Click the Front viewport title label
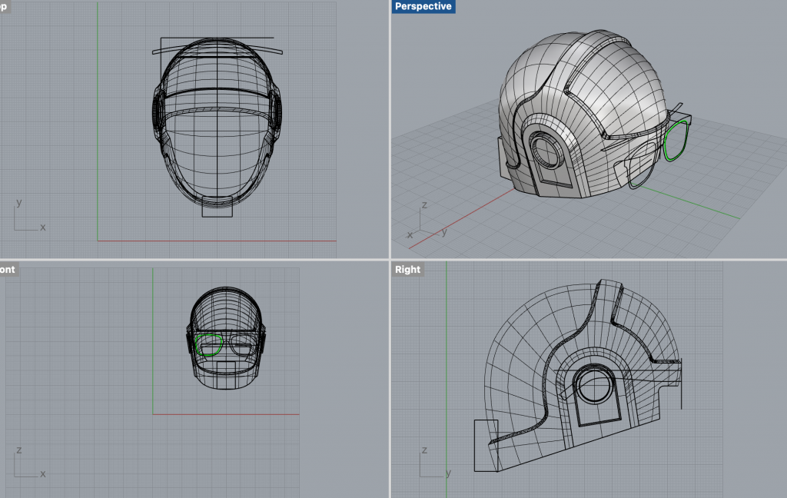 pyautogui.click(x=8, y=270)
